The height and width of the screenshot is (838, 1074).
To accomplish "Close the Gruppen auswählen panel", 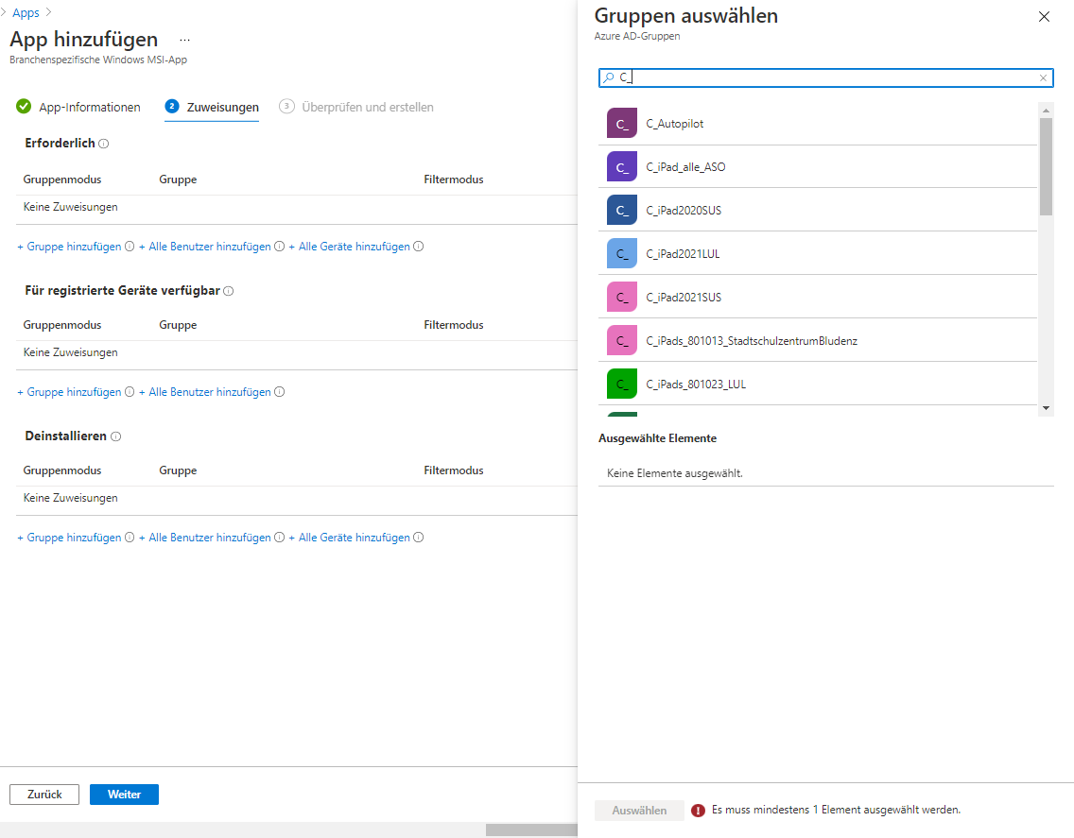I will click(x=1044, y=17).
